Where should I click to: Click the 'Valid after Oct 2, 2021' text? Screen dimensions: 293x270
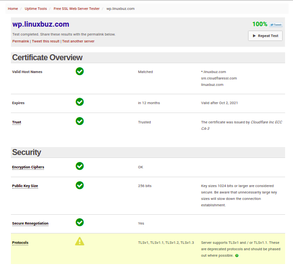(x=219, y=103)
